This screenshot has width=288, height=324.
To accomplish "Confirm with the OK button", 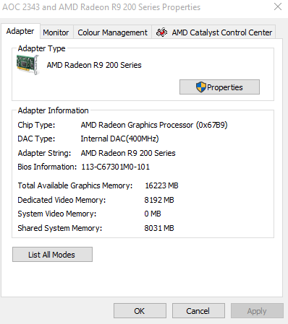I will click(140, 311).
